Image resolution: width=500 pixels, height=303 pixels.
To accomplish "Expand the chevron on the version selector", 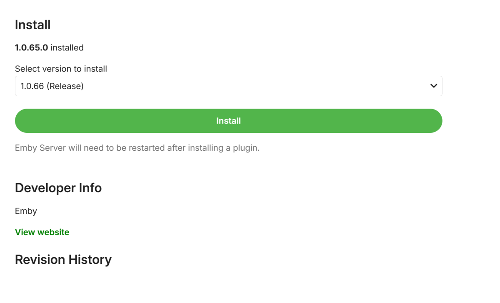I will [x=433, y=86].
